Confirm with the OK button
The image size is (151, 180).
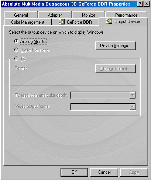click(x=74, y=172)
